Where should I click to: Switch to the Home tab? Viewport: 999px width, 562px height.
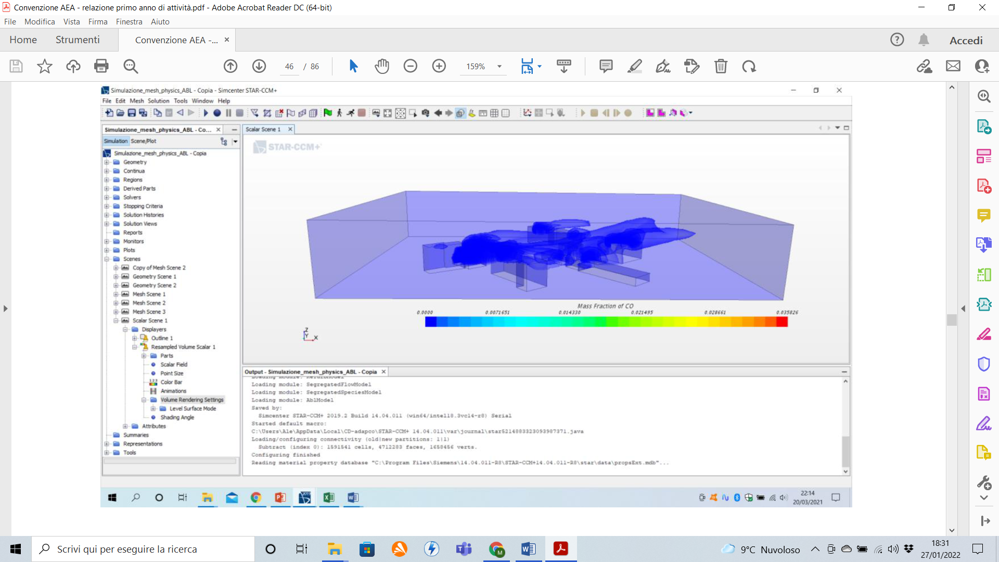[23, 40]
